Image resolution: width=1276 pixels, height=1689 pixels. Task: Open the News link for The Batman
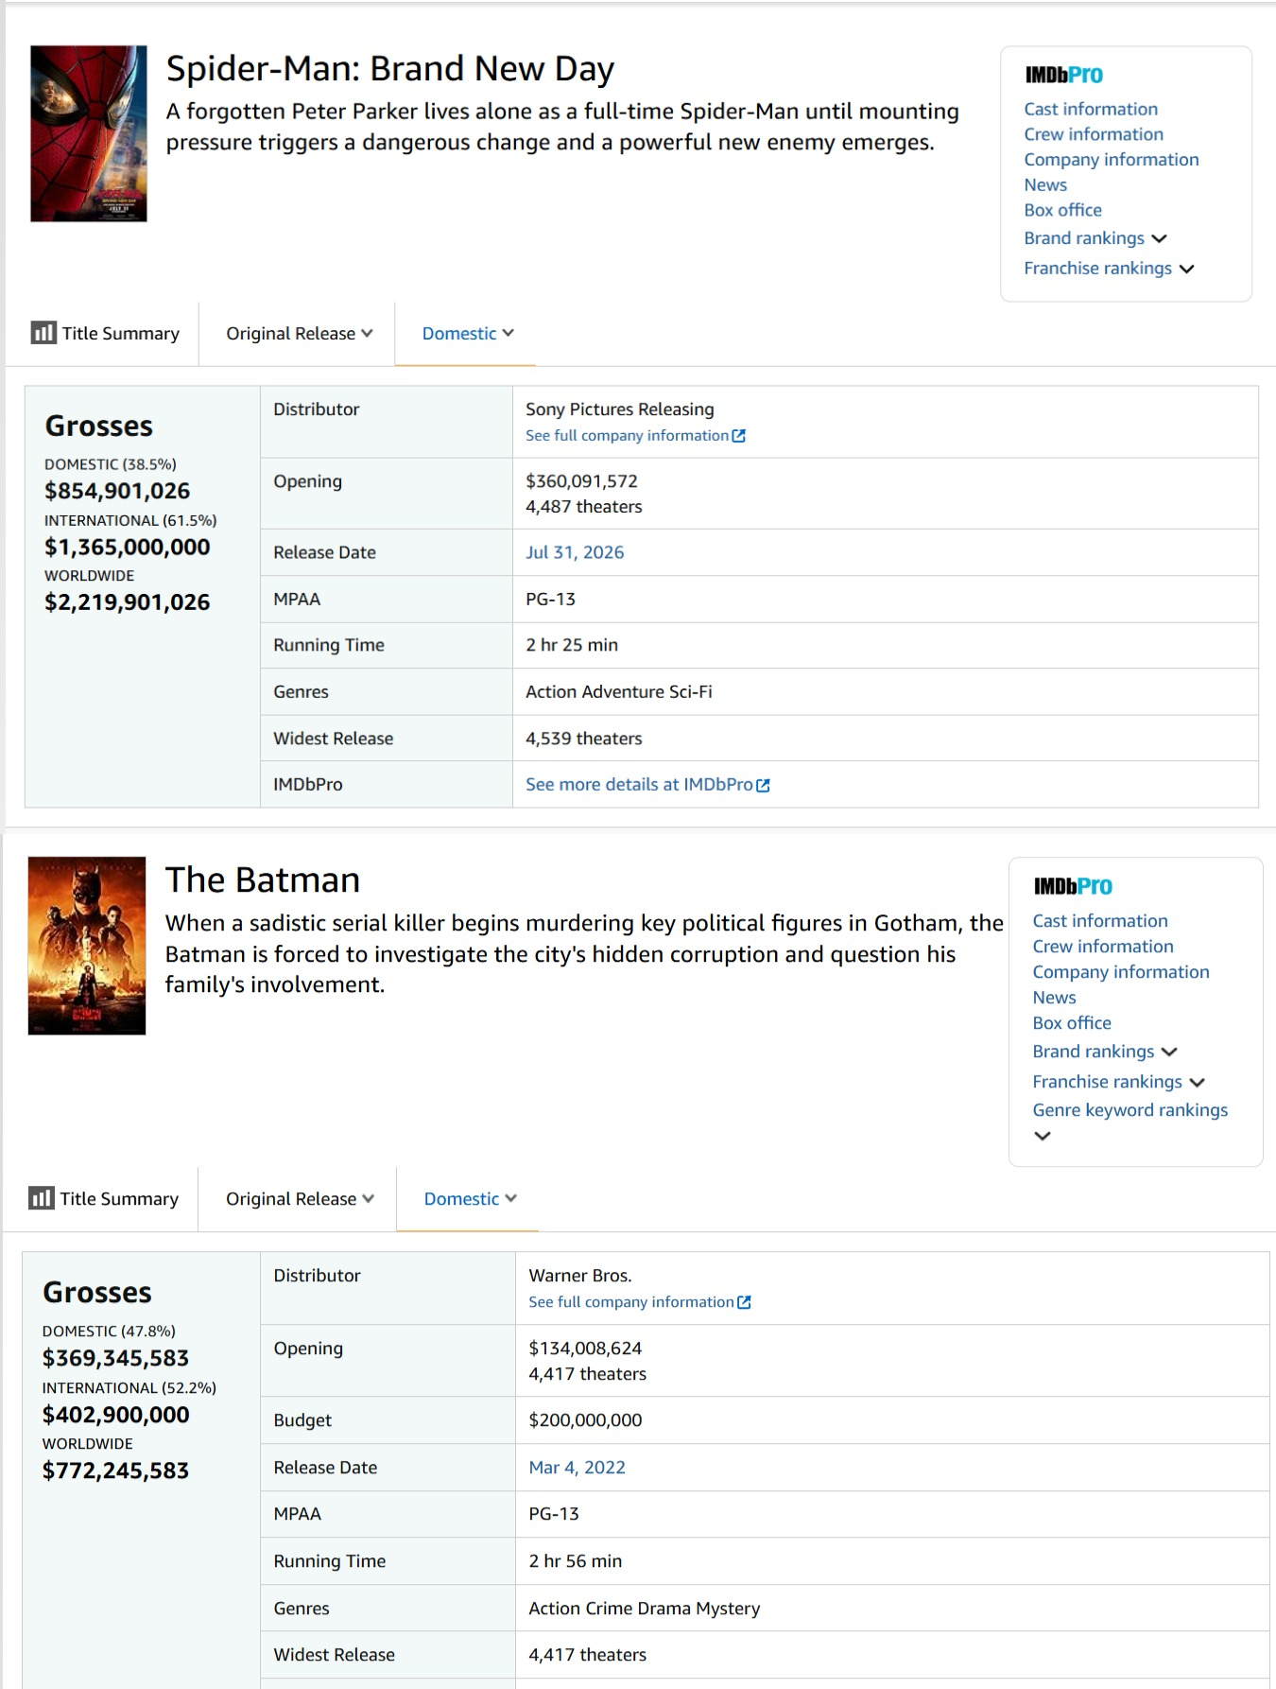pyautogui.click(x=1055, y=998)
